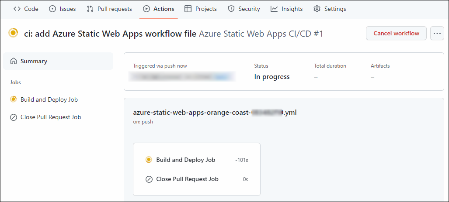Click the 'Jobs' sidebar heading
The image size is (449, 202).
[x=15, y=82]
